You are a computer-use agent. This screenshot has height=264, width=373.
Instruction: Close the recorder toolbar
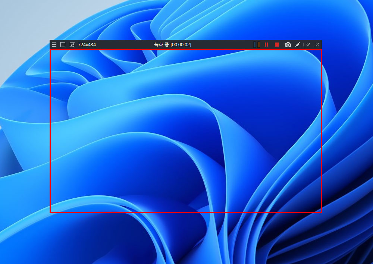point(317,45)
